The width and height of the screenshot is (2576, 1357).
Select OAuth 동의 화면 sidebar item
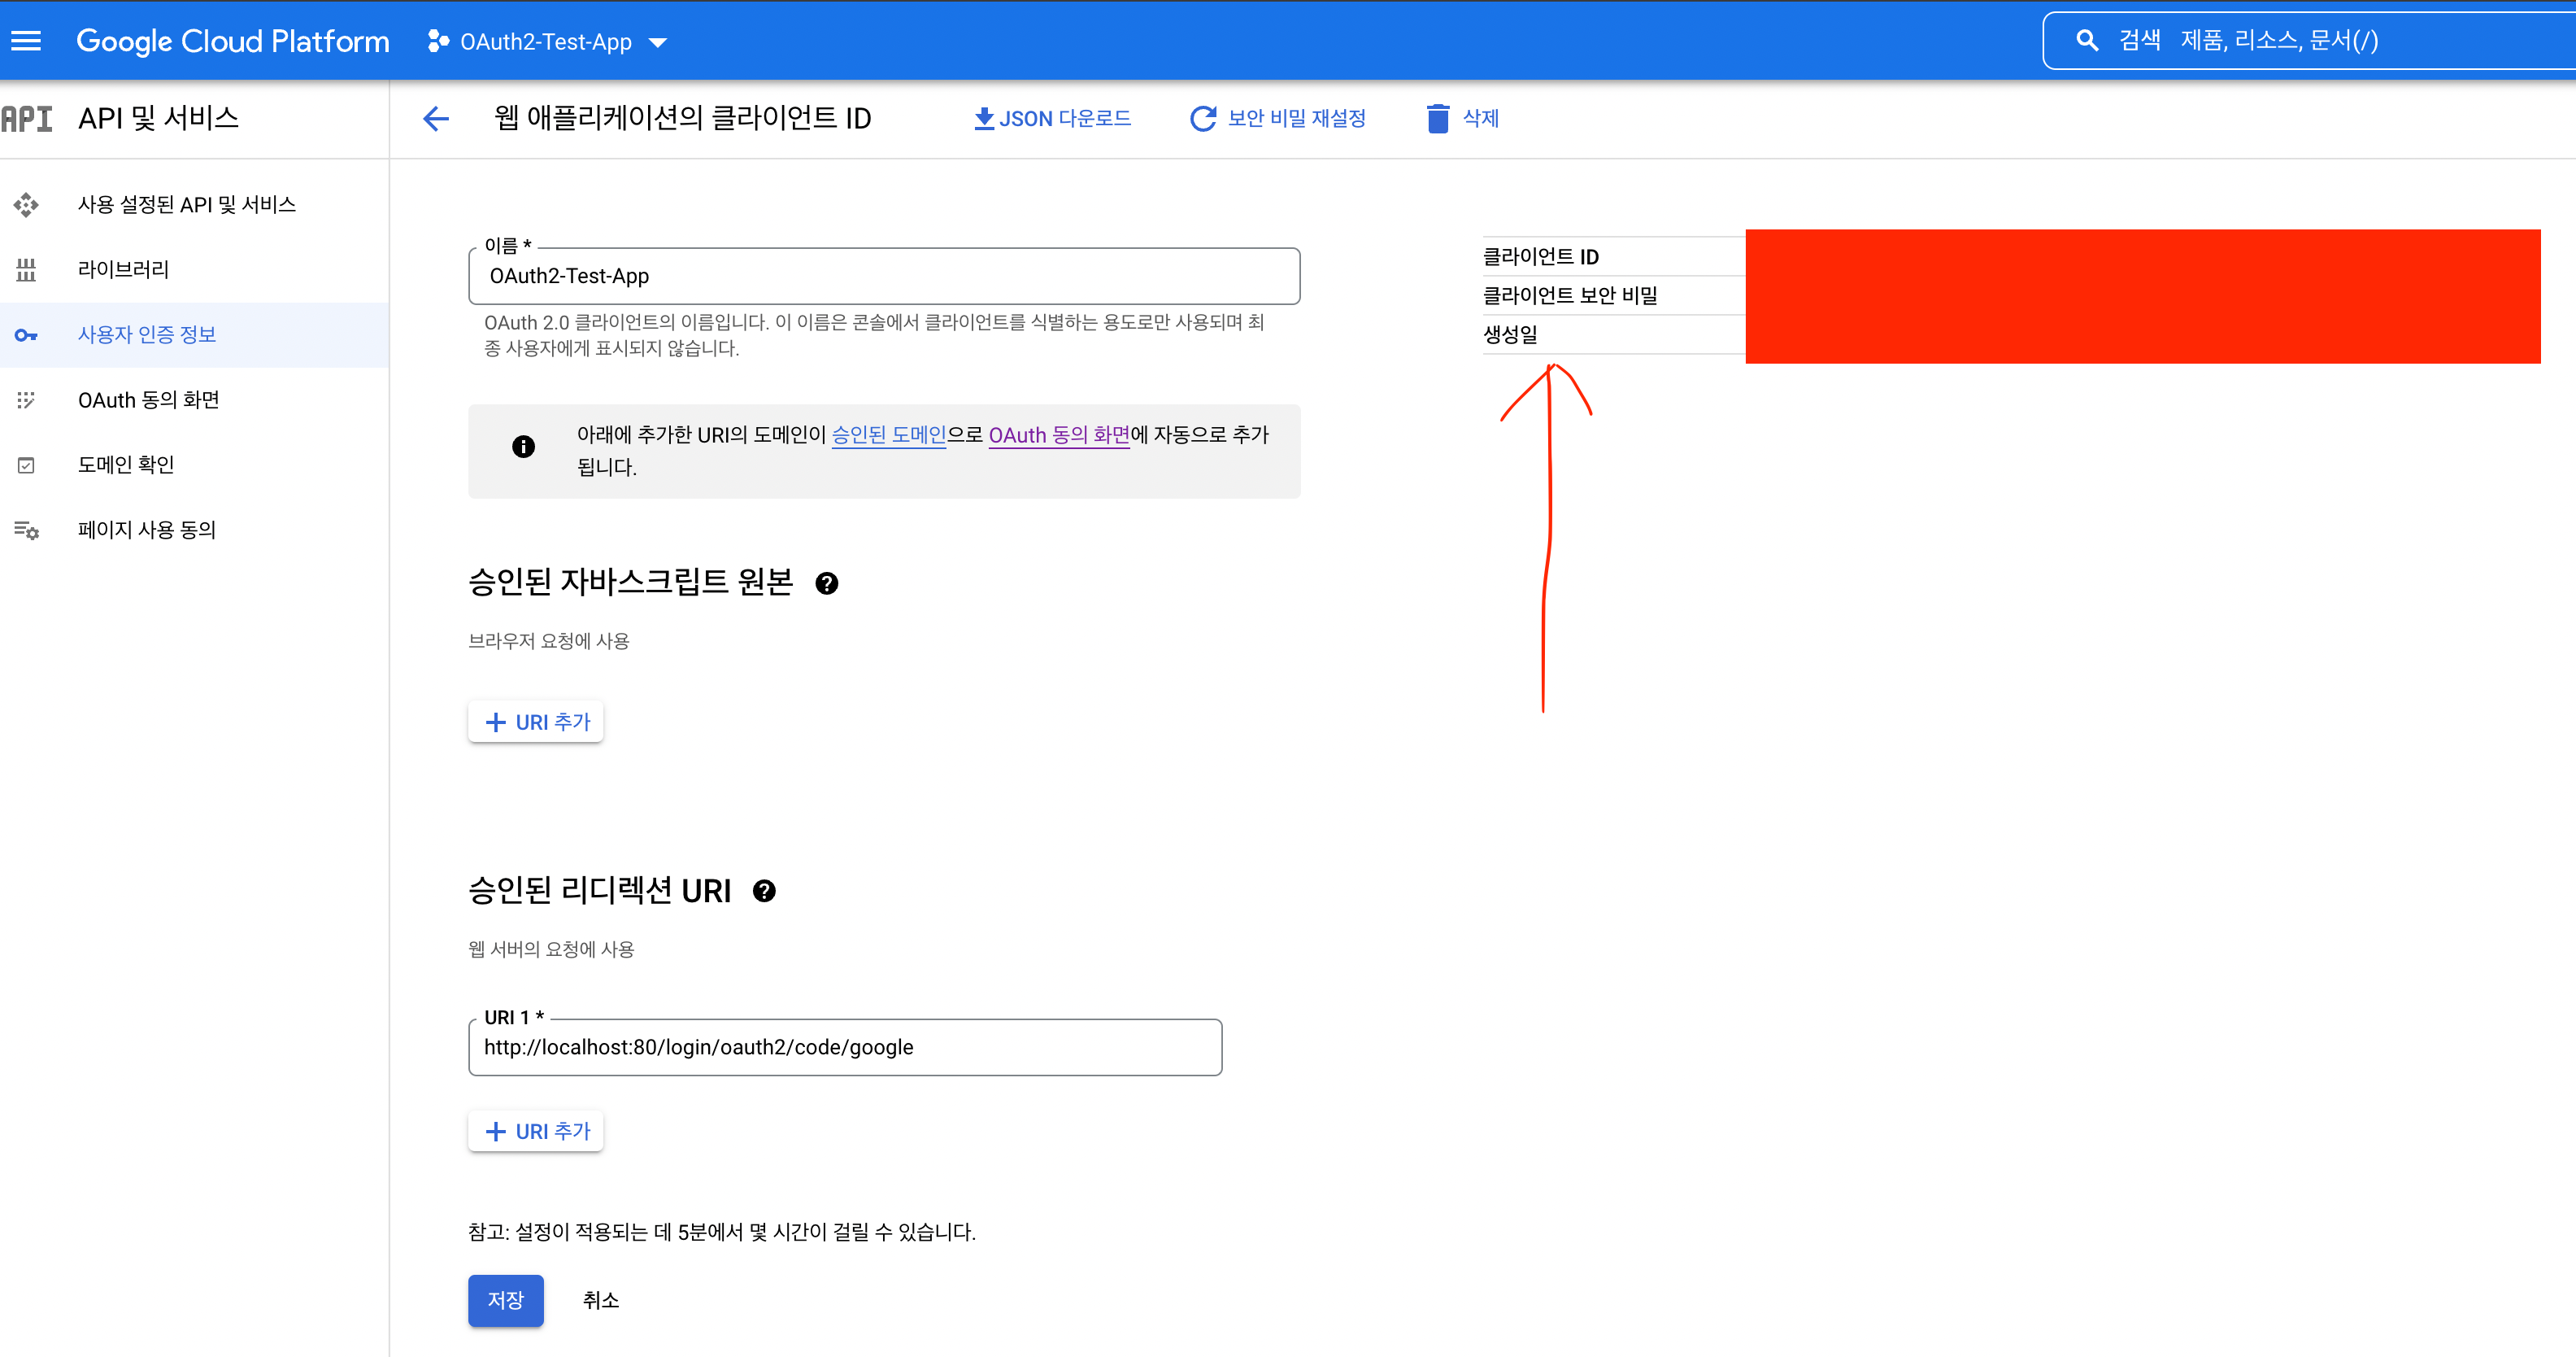[149, 400]
